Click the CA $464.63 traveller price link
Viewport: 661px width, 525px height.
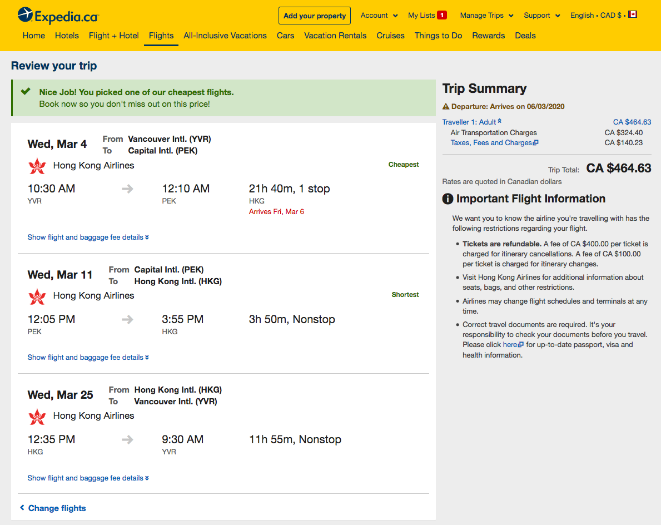(x=632, y=122)
